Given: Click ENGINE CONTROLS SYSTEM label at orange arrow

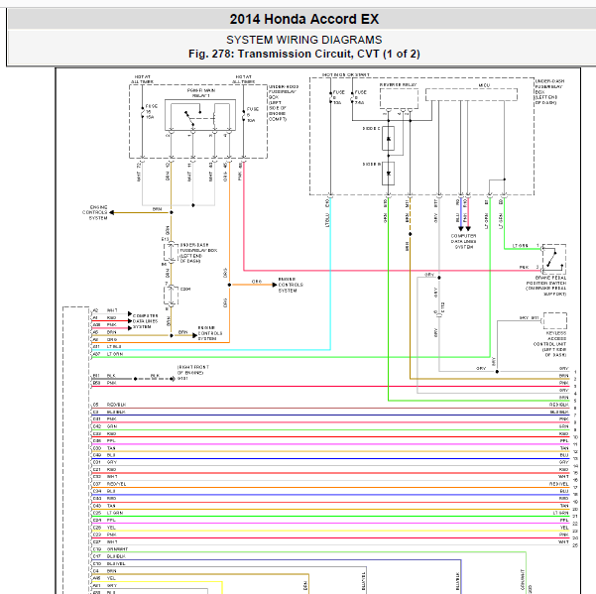Looking at the screenshot, I should [291, 285].
